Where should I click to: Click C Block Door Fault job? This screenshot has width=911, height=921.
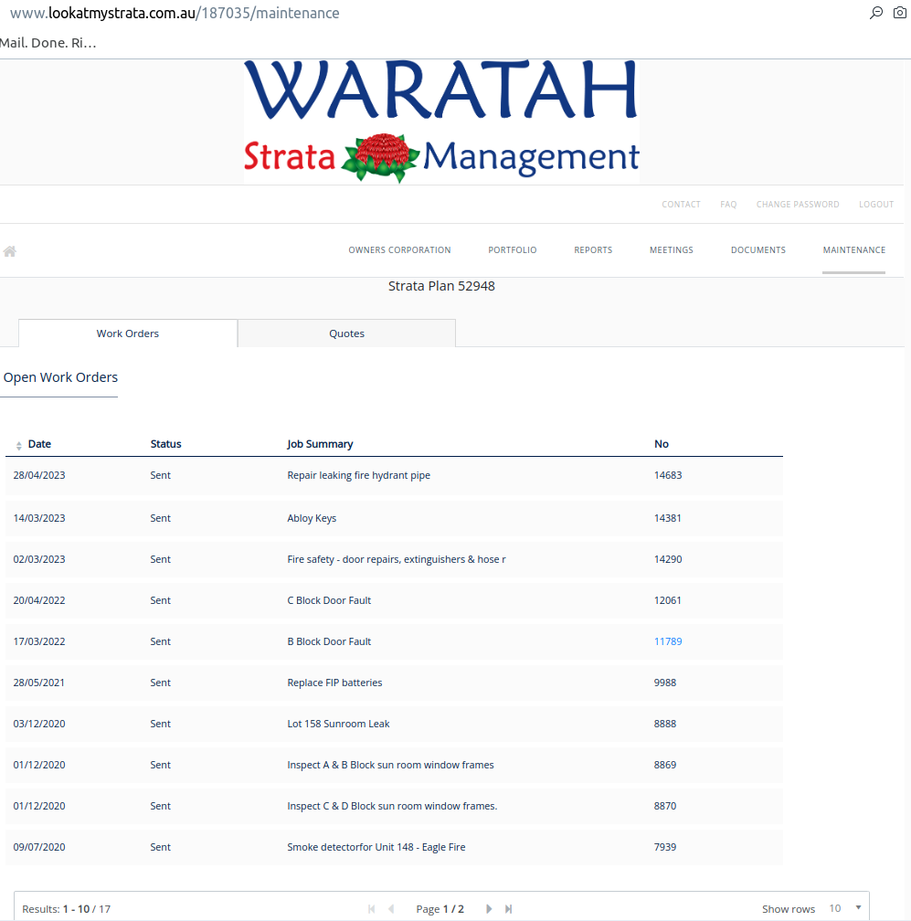(329, 600)
